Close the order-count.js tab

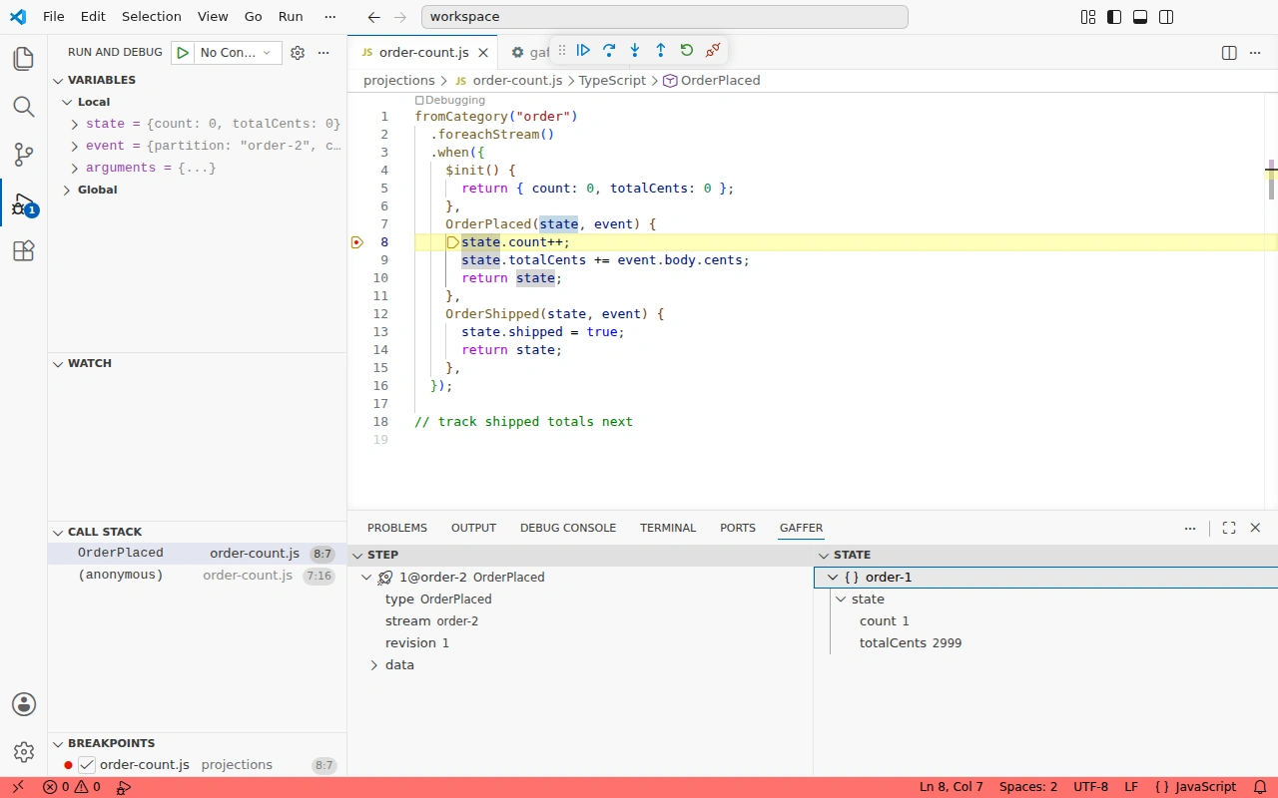483,53
